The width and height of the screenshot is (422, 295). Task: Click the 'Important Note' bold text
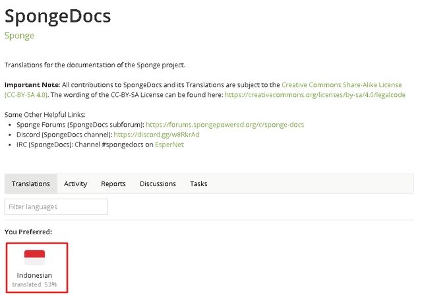coord(32,85)
